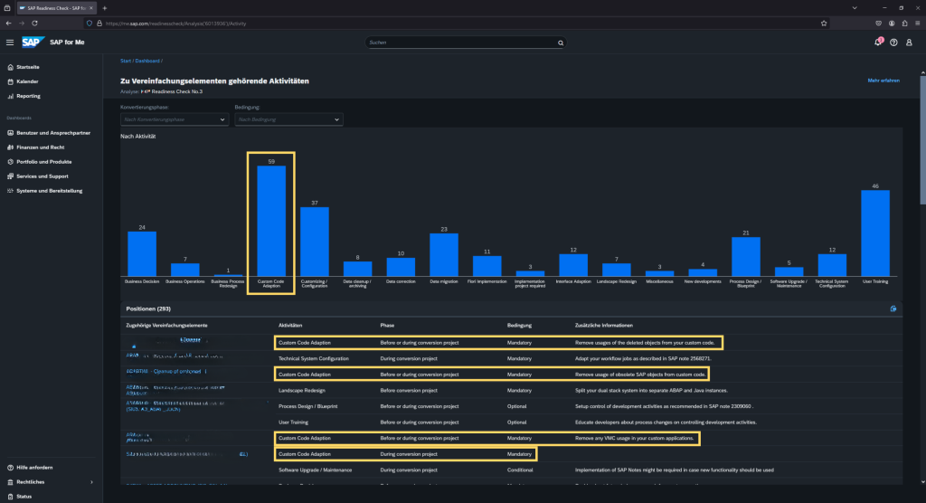Open a new browser tab

[x=105, y=7]
